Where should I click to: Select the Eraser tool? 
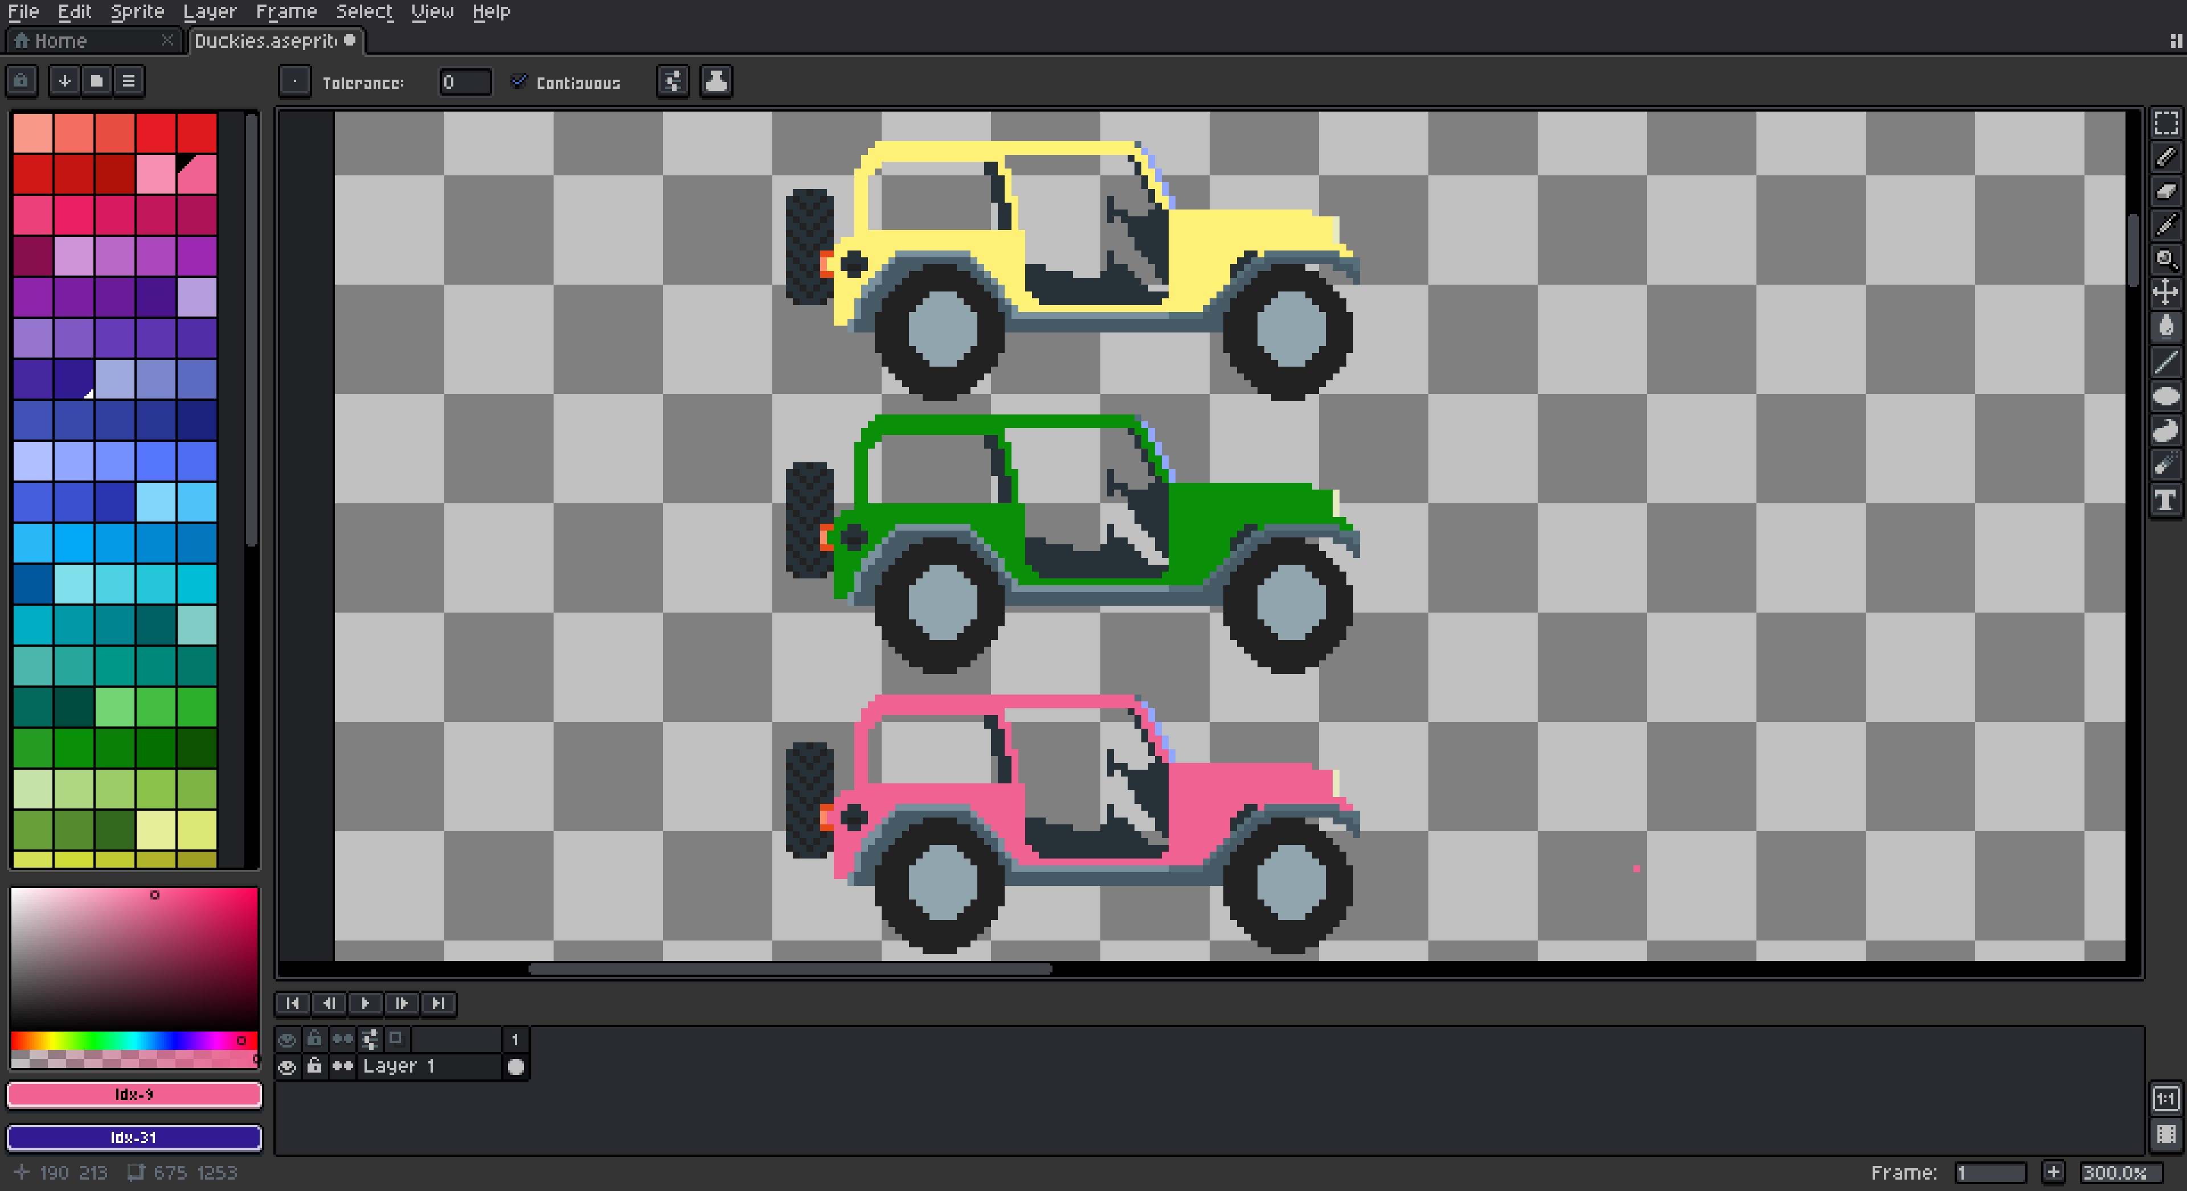tap(2166, 192)
